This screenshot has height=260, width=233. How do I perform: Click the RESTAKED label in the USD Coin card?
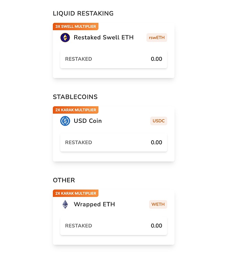pyautogui.click(x=78, y=143)
